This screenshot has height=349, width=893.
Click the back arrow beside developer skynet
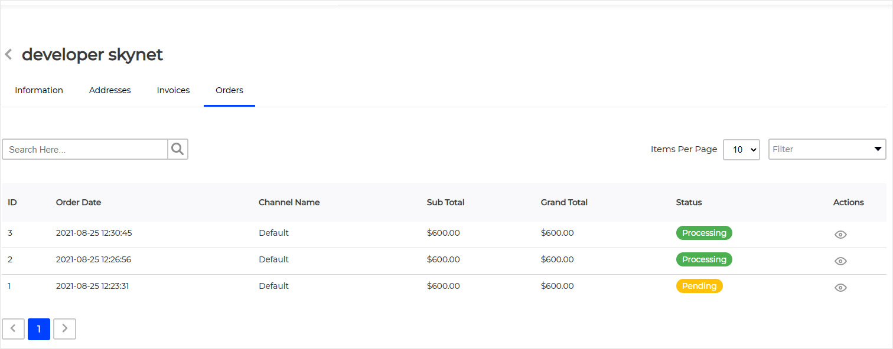point(8,55)
